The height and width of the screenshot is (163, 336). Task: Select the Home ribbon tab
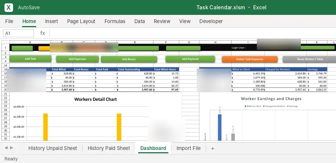pos(29,21)
